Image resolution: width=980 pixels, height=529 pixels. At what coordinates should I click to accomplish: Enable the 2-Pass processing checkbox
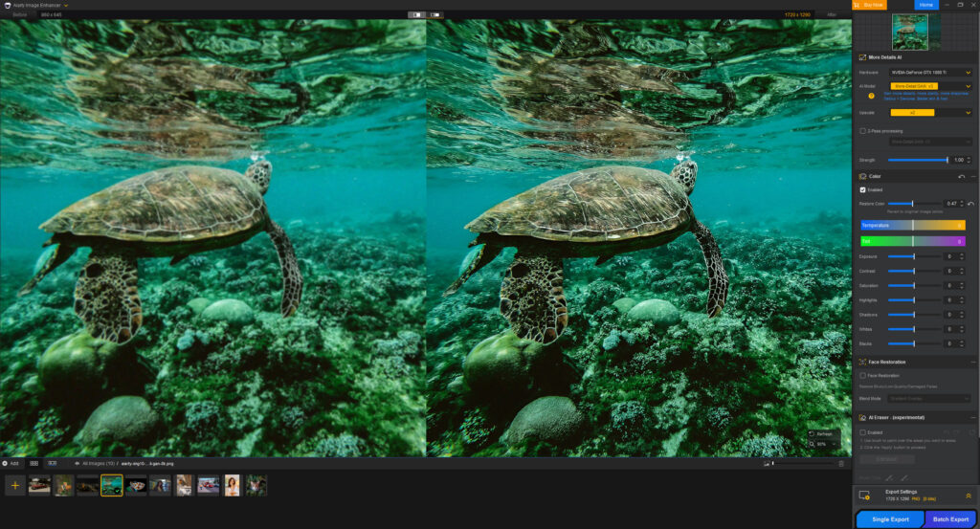pos(862,131)
